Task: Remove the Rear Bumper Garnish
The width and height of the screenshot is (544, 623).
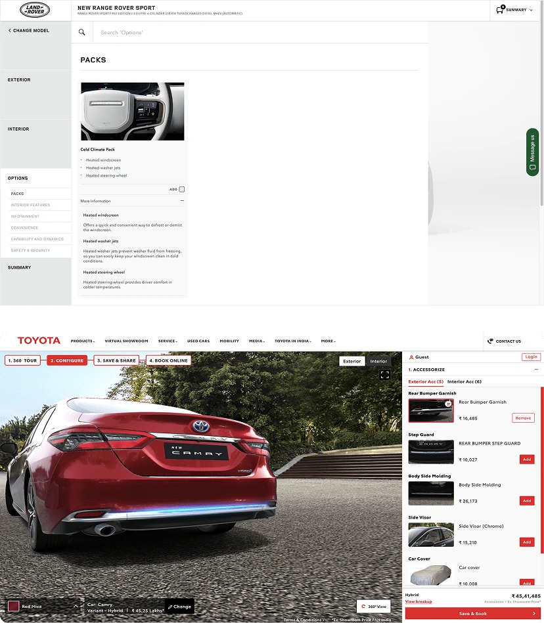Action: (524, 418)
